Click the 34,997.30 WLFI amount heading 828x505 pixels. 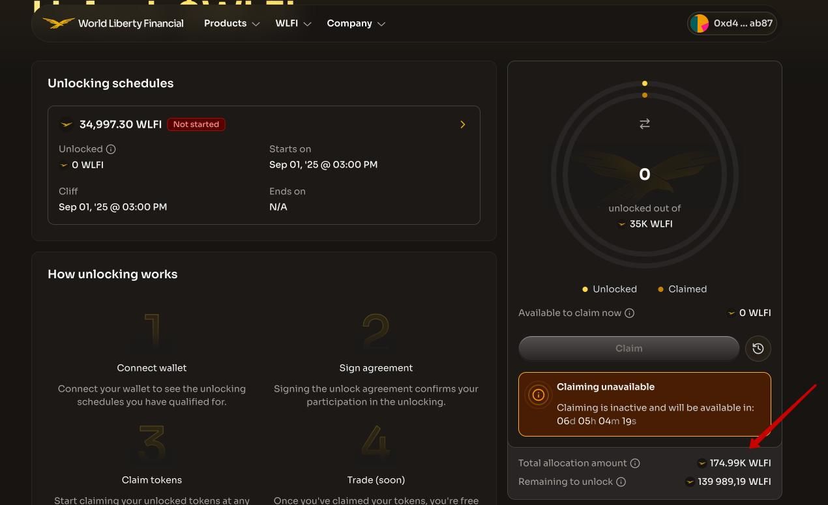121,124
